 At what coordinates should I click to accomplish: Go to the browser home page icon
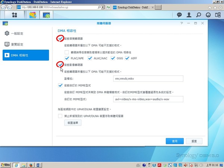[x=209, y=7]
